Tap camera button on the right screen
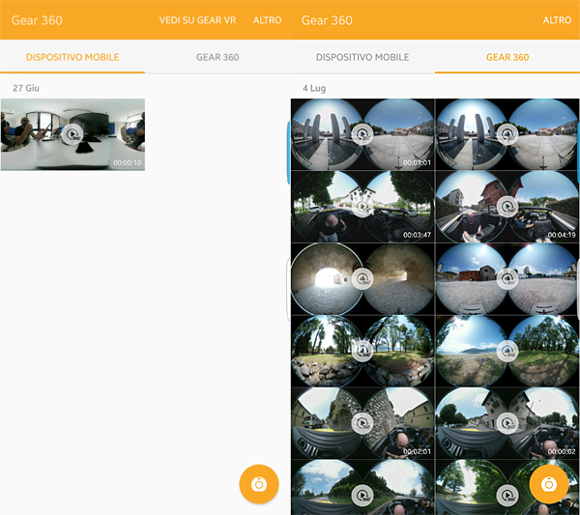The image size is (580, 515). click(549, 484)
